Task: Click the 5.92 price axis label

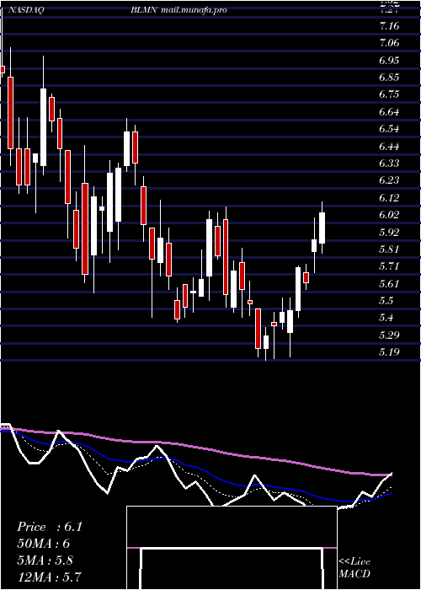Action: pos(389,232)
